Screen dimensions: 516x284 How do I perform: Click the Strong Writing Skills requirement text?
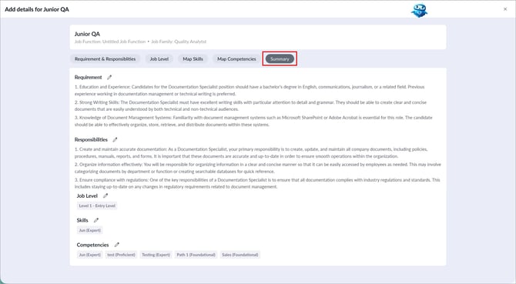pyautogui.click(x=250, y=105)
